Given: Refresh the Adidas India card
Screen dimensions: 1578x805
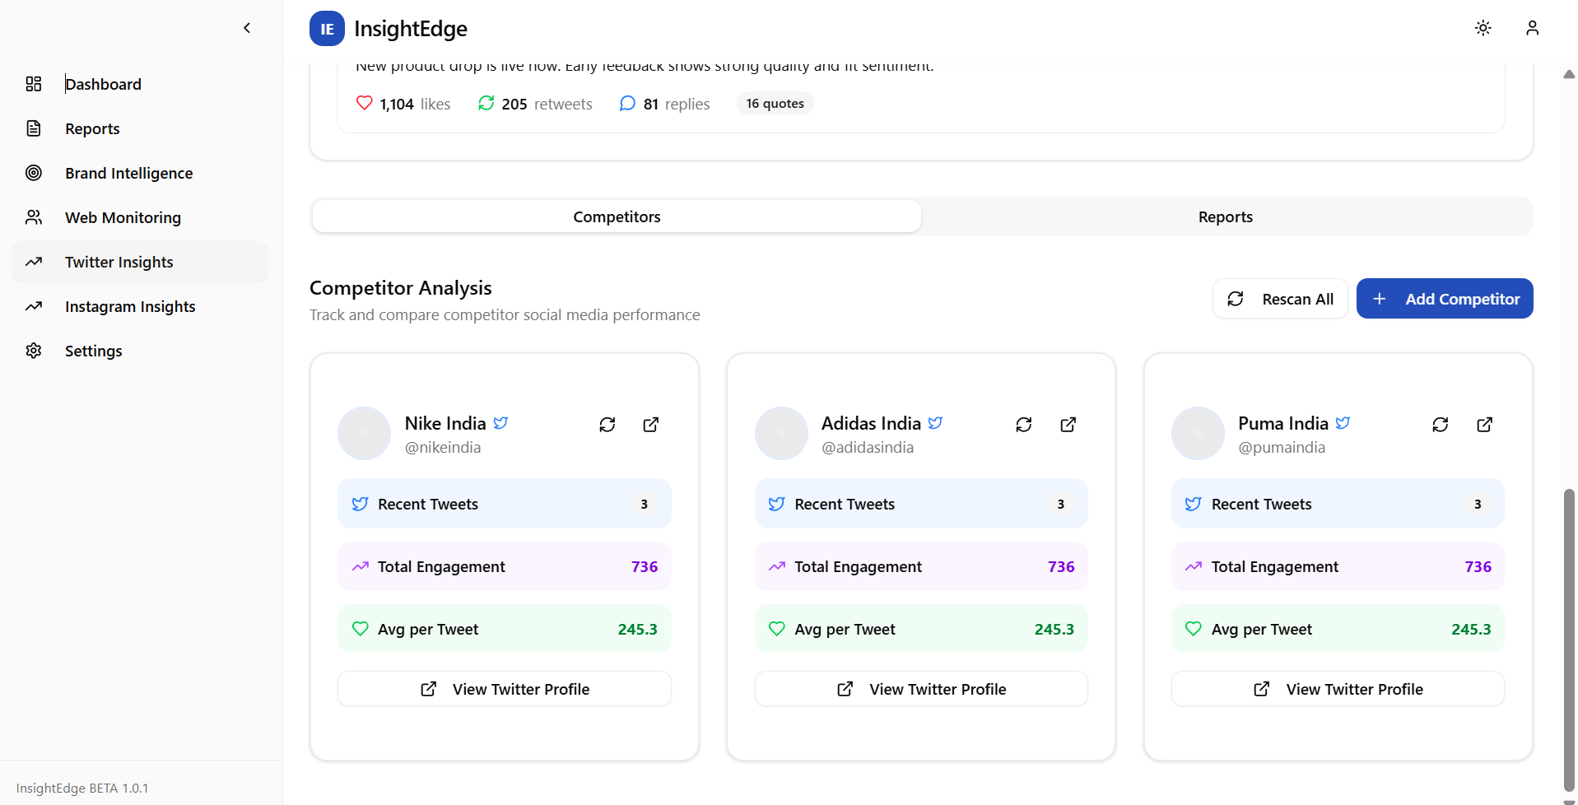Looking at the screenshot, I should click(x=1023, y=425).
